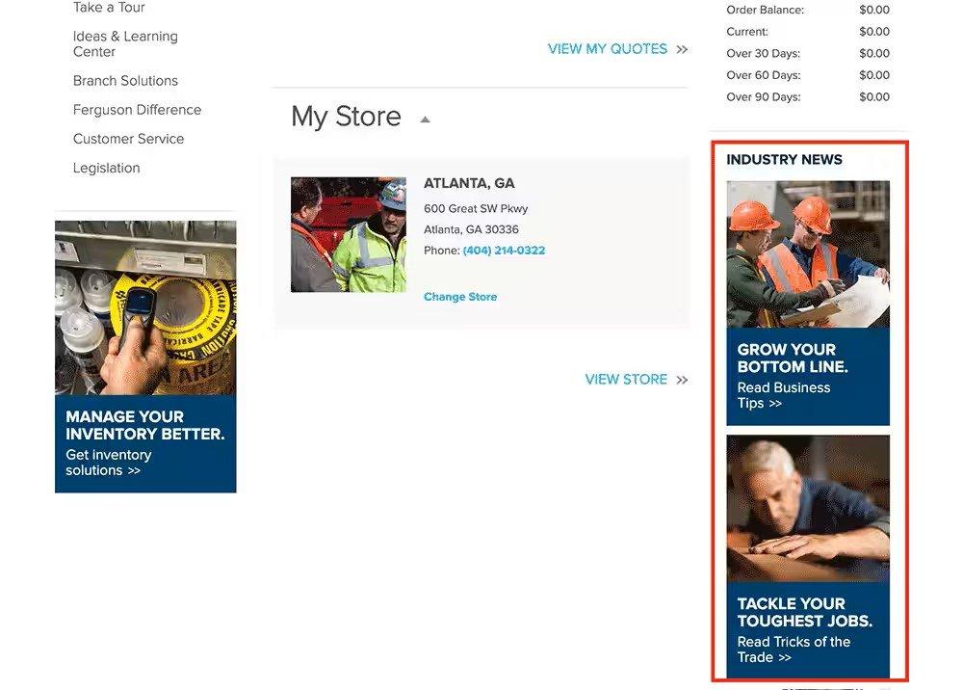
Task: Click the double chevron beside View Store
Action: (x=682, y=380)
